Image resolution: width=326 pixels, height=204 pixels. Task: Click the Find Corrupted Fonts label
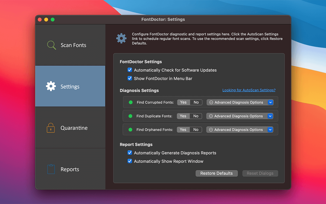(x=155, y=103)
